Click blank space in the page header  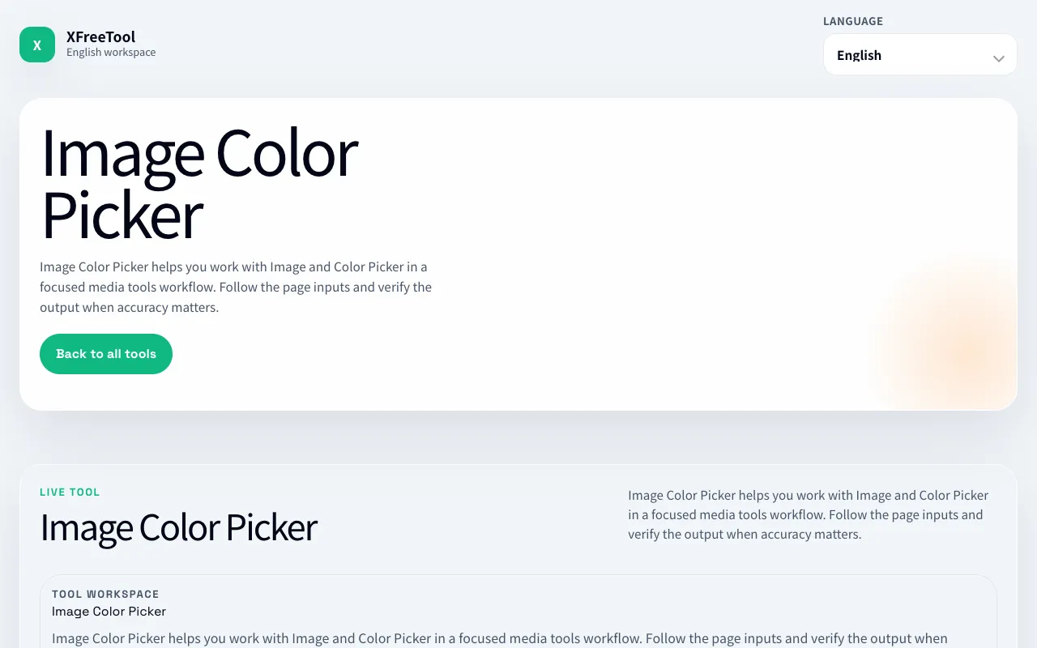(x=486, y=45)
